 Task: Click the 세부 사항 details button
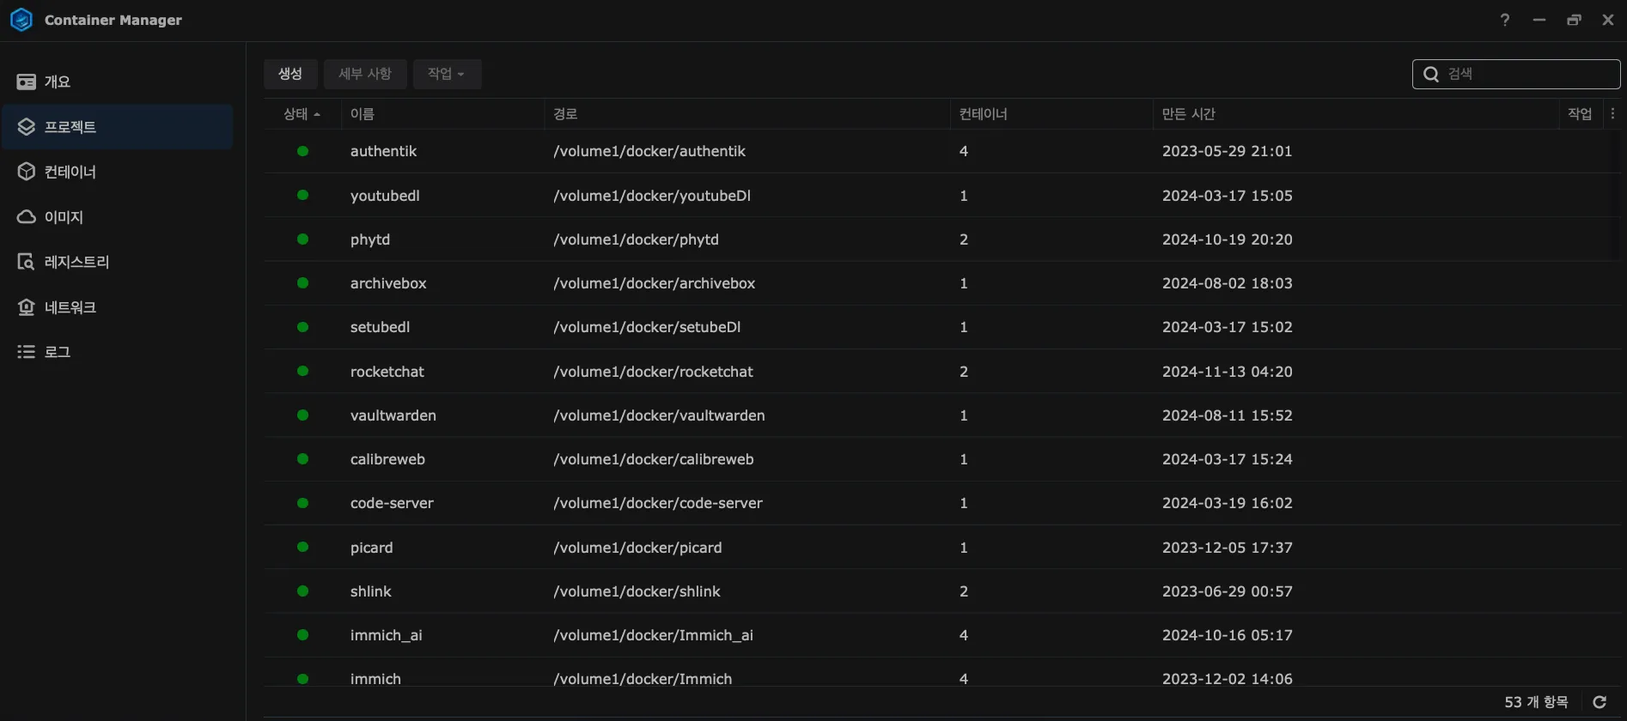[x=364, y=74]
